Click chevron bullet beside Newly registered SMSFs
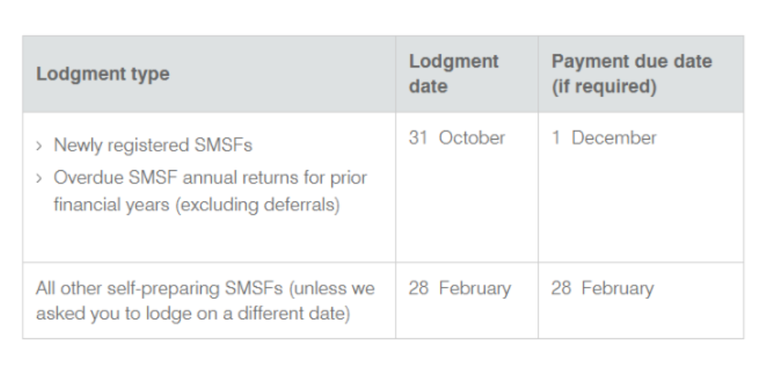The image size is (768, 372). (x=39, y=146)
